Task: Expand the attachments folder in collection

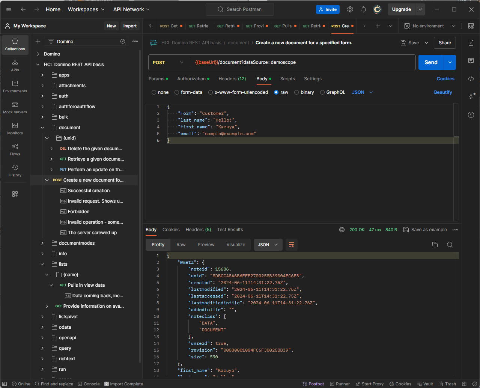Action: [42, 86]
